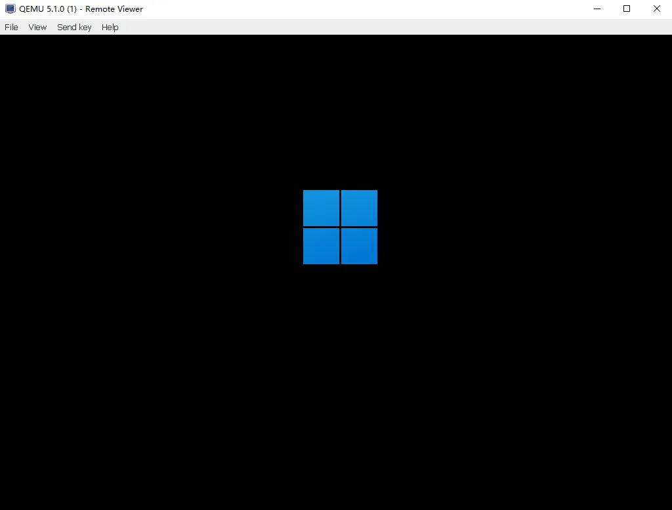Viewport: 672px width, 510px height.
Task: Maximize the Remote Viewer window
Action: coord(627,9)
